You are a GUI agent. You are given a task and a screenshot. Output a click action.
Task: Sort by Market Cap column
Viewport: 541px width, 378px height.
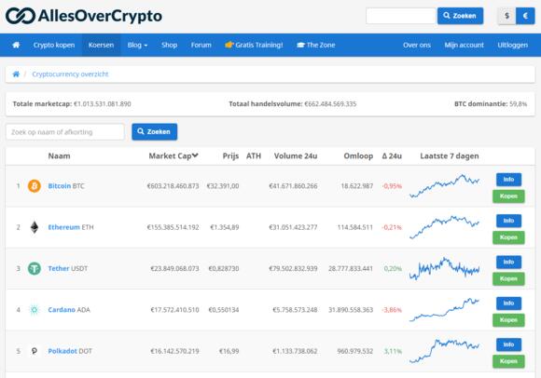[x=173, y=156]
